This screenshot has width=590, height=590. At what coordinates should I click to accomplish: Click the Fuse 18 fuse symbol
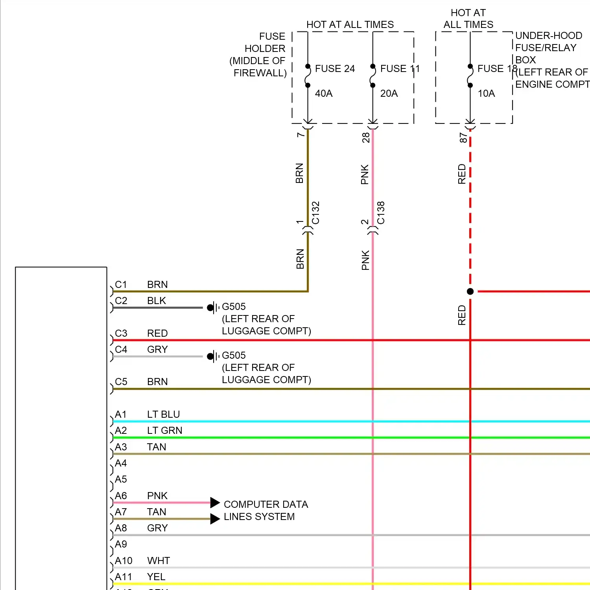[x=470, y=76]
